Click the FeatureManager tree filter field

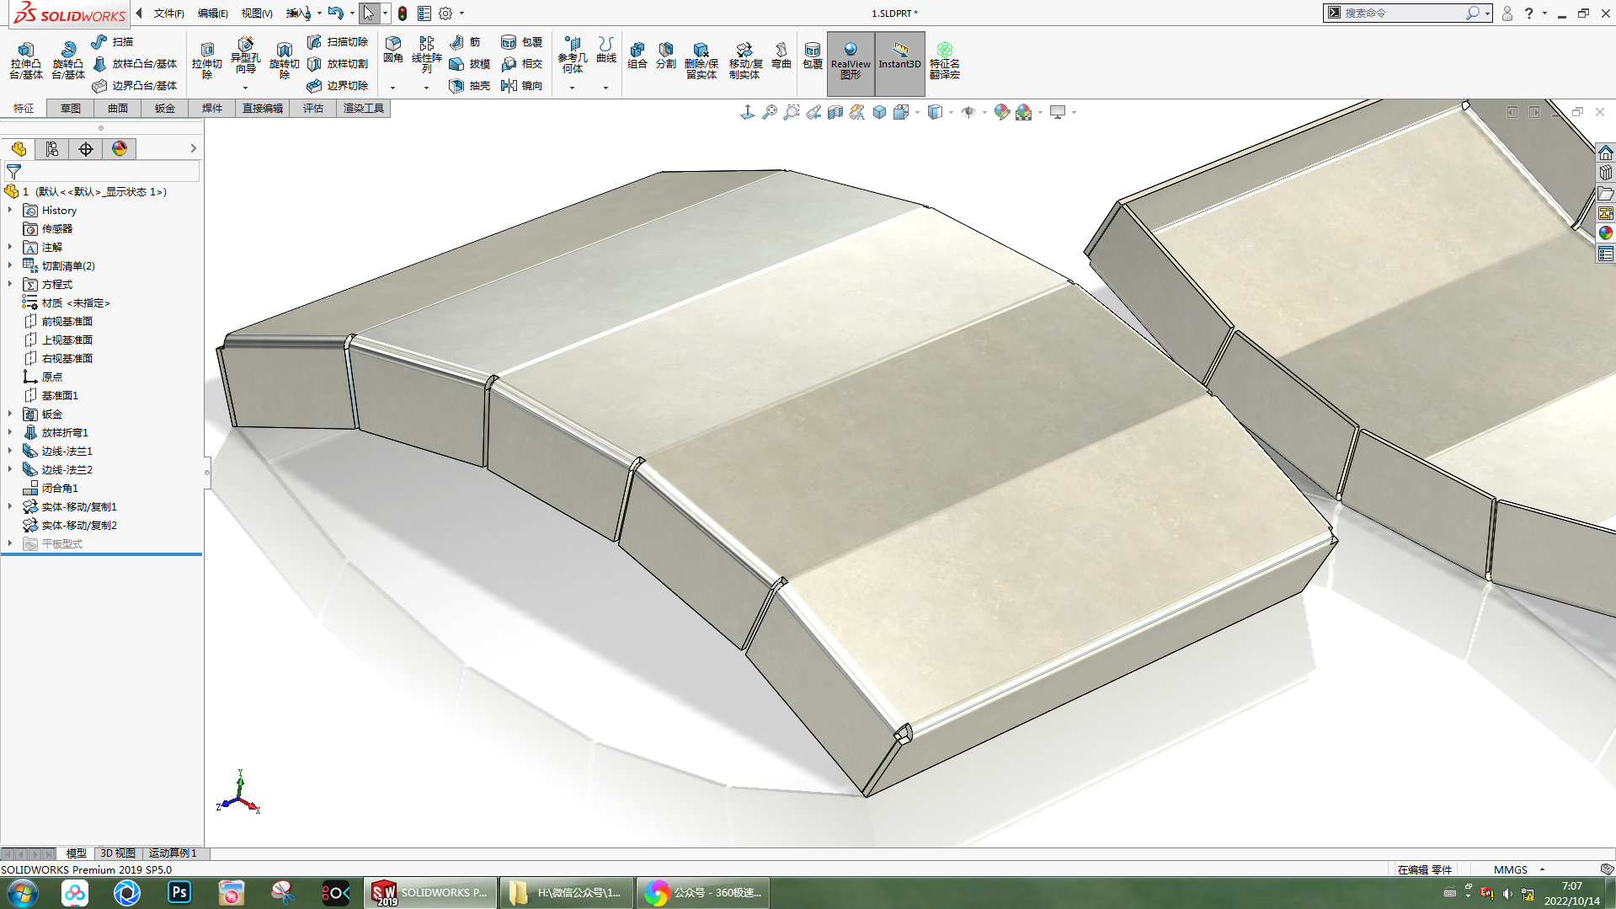[102, 171]
